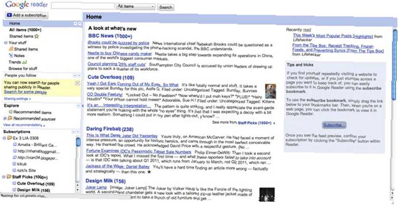Click feed icon beside Design Milk subscription

14,190
